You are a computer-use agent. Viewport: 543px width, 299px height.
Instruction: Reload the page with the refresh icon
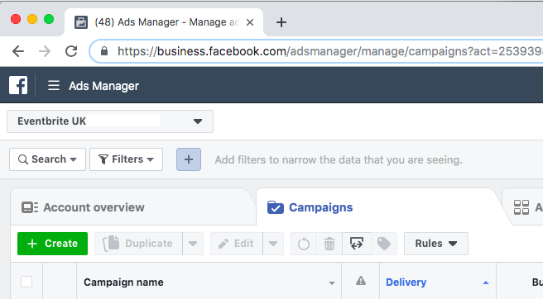(71, 51)
